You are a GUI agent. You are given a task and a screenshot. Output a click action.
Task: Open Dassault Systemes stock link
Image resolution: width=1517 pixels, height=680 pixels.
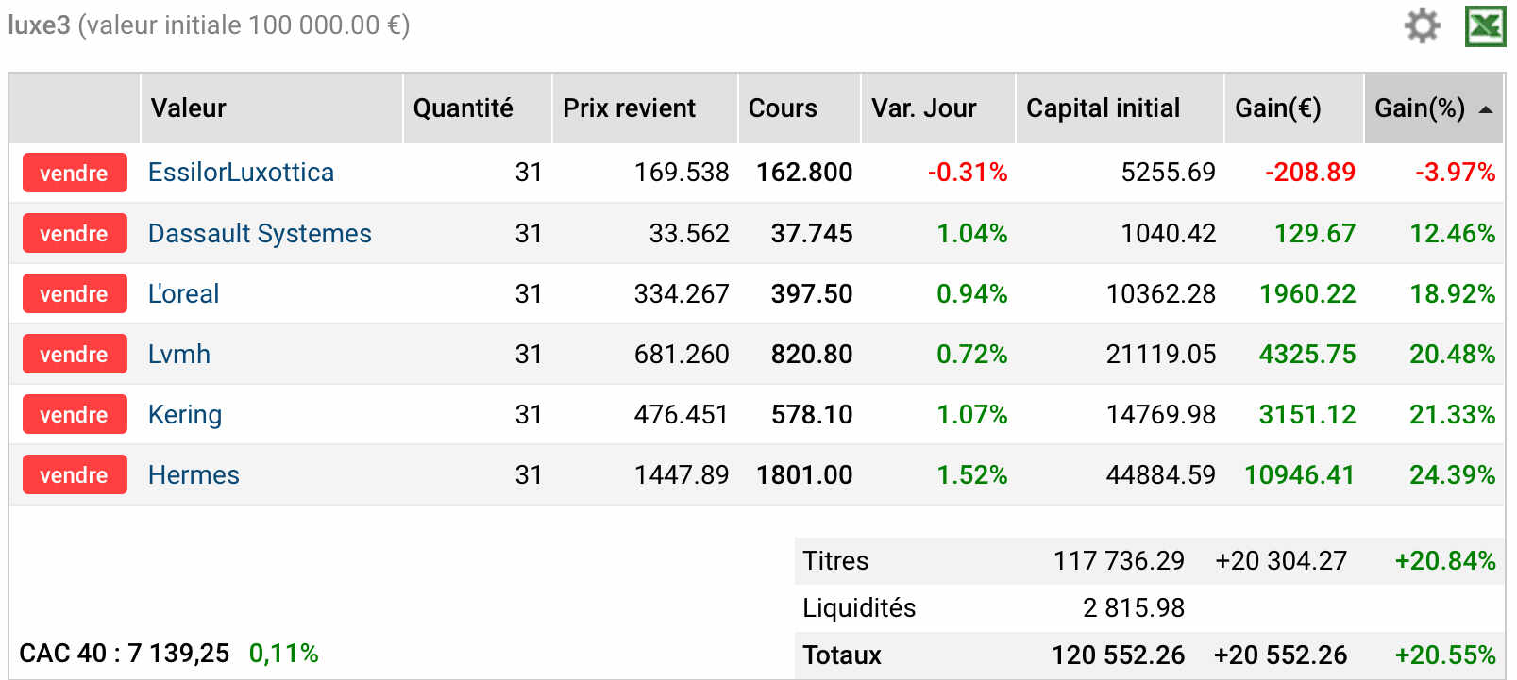coord(260,233)
